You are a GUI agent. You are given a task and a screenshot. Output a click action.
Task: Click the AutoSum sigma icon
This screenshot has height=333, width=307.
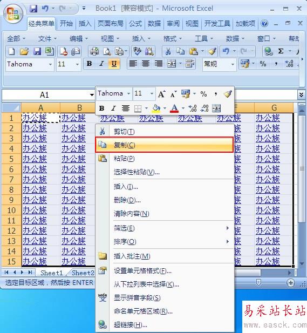tap(281, 51)
